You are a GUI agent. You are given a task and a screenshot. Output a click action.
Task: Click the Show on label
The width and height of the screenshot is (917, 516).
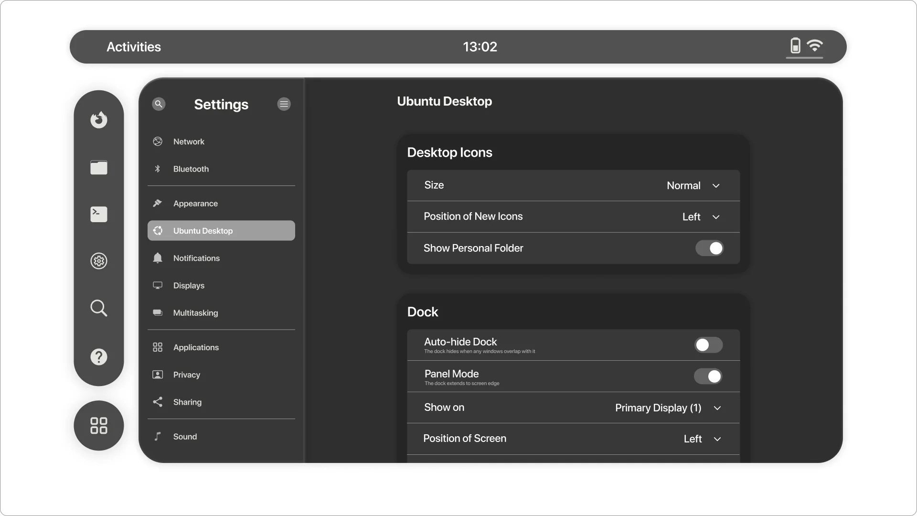point(444,407)
